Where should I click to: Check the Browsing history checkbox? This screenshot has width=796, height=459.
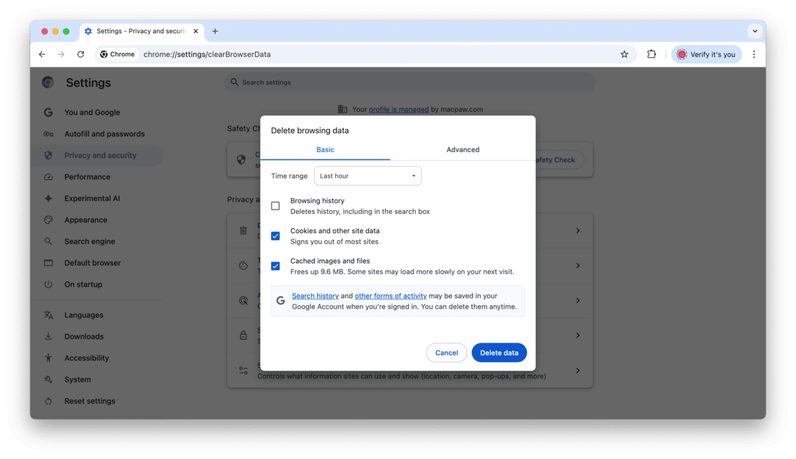[276, 206]
